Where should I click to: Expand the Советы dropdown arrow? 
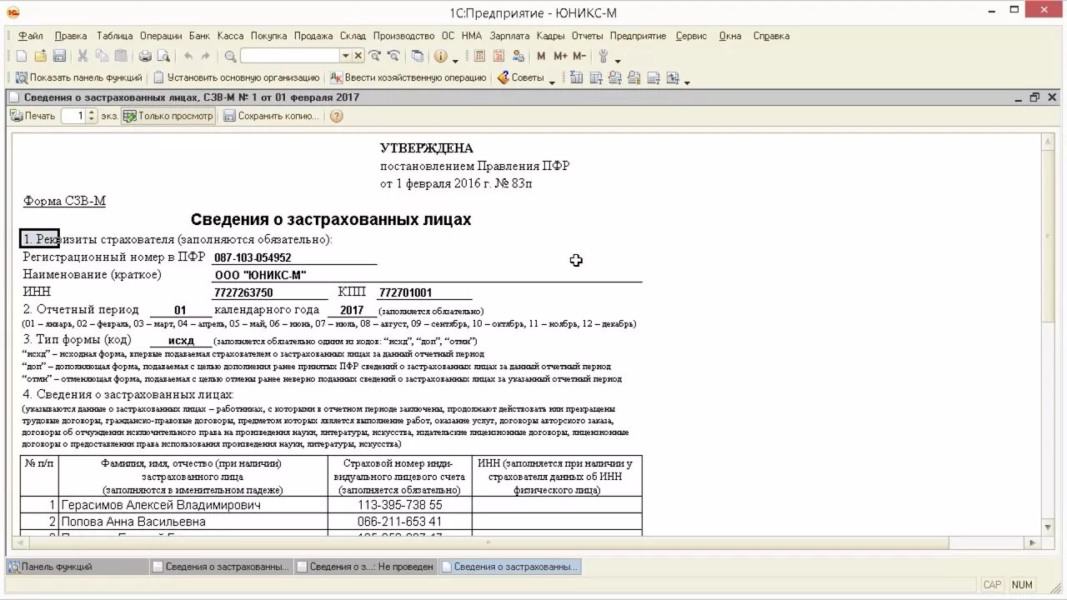coord(552,81)
